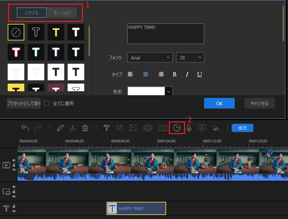This screenshot has height=219, width=288.
Task: Open the Arial font dropdown
Action: (150, 57)
